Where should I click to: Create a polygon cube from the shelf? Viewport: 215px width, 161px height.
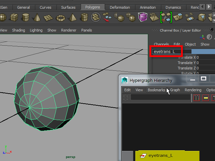(x=14, y=17)
